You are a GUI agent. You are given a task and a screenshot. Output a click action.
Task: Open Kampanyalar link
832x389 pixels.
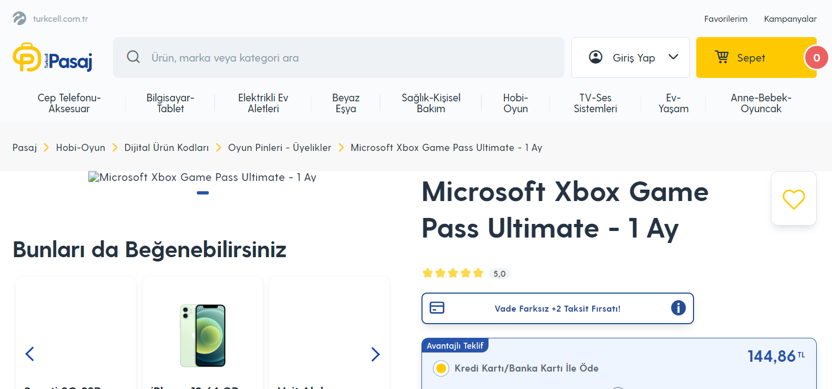point(790,19)
